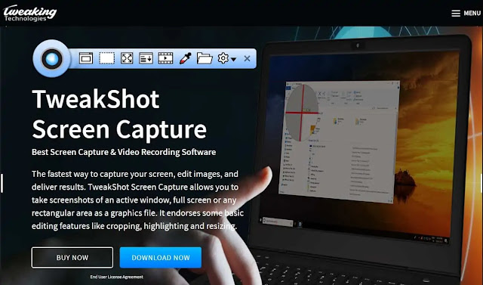Close the TweakShot toolbar with X
The height and width of the screenshot is (285, 483).
(247, 58)
